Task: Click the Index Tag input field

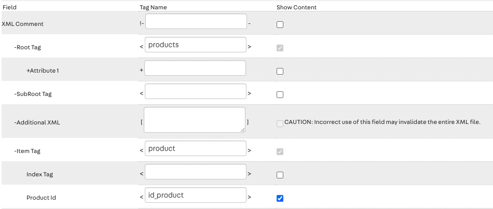Action: (196, 172)
